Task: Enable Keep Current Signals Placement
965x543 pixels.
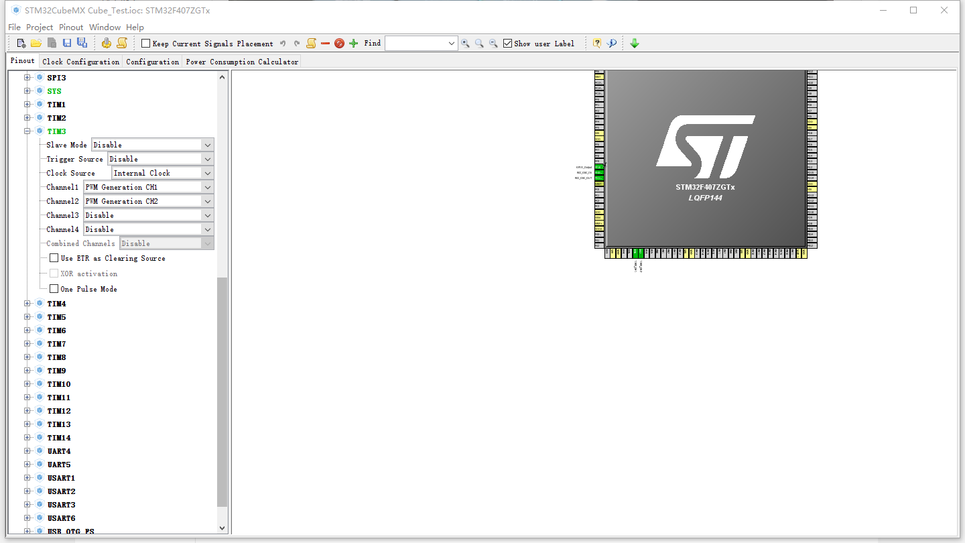Action: pyautogui.click(x=145, y=43)
